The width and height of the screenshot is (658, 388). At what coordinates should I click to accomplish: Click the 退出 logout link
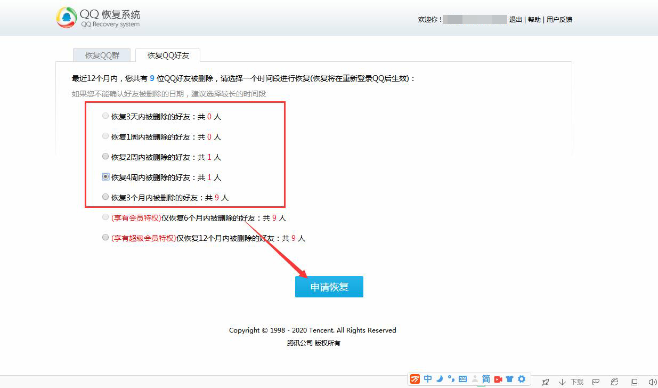tap(515, 20)
